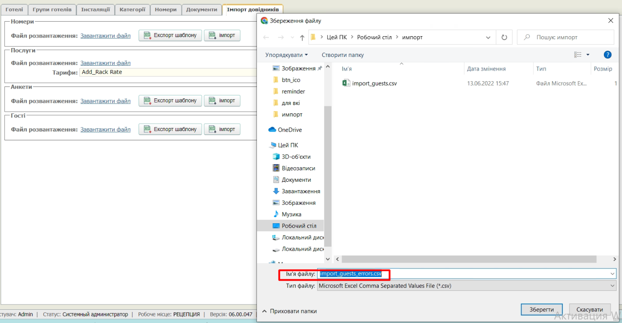Viewport: 622px width, 323px height.
Task: Collapse folders via Приховати папки
Action: coord(290,311)
